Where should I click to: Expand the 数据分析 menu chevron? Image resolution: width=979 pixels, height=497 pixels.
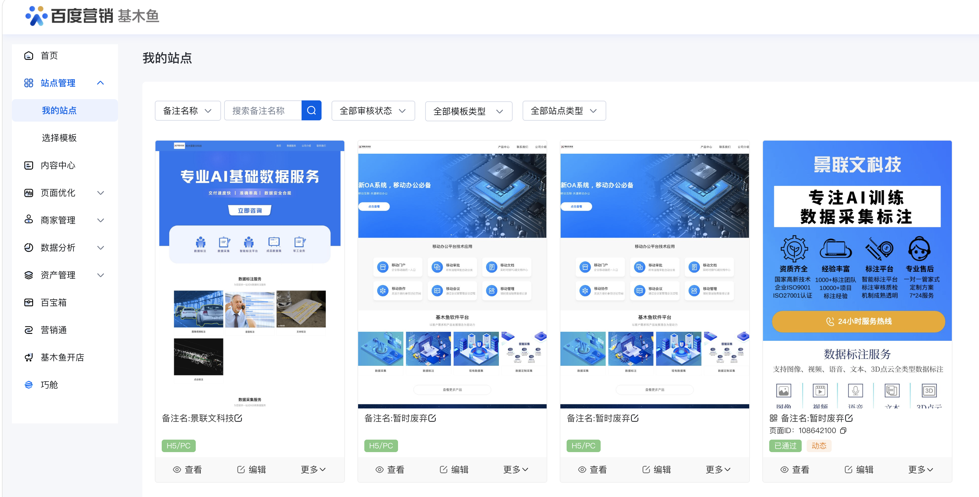pos(100,248)
